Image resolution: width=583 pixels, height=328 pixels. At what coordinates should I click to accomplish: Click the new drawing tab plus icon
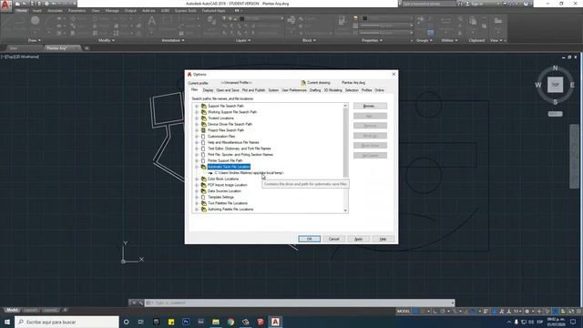click(87, 48)
